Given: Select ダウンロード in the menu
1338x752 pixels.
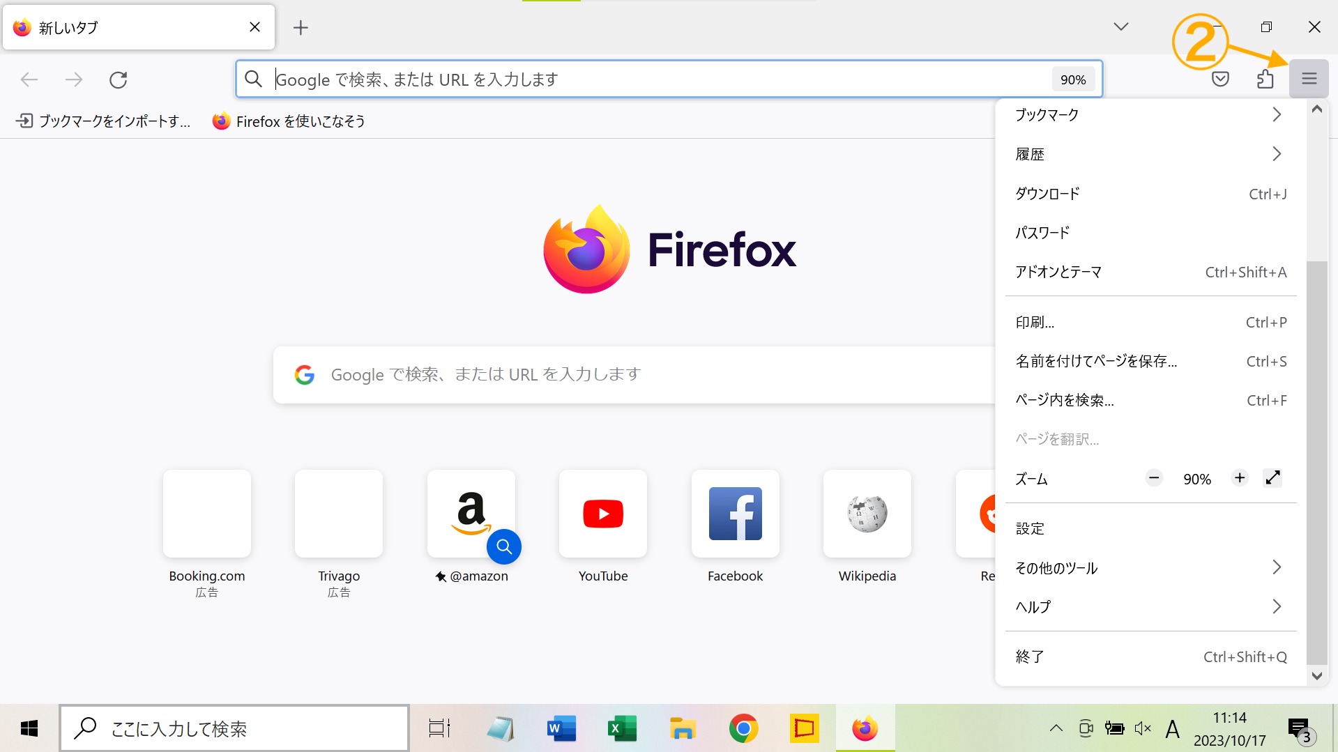Looking at the screenshot, I should pyautogui.click(x=1150, y=194).
